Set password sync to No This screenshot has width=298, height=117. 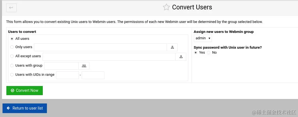[209, 53]
